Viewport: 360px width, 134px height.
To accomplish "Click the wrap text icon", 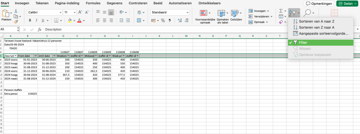I will (x=139, y=12).
